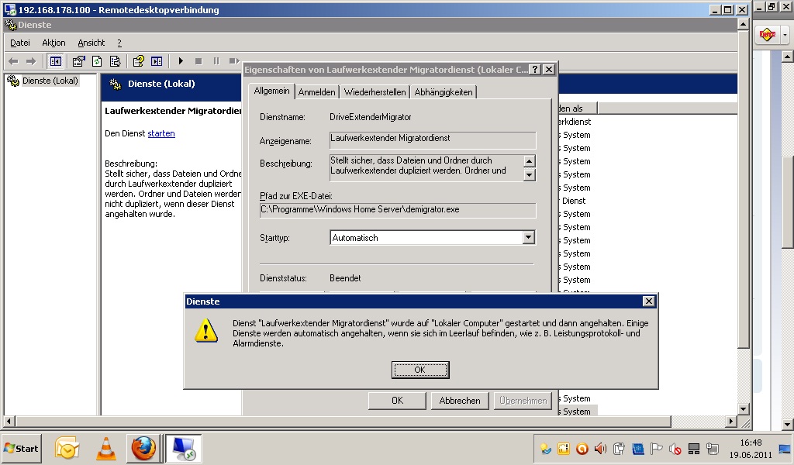This screenshot has height=465, width=794.
Task: Open the Outlook mail icon in taskbar
Action: point(67,448)
